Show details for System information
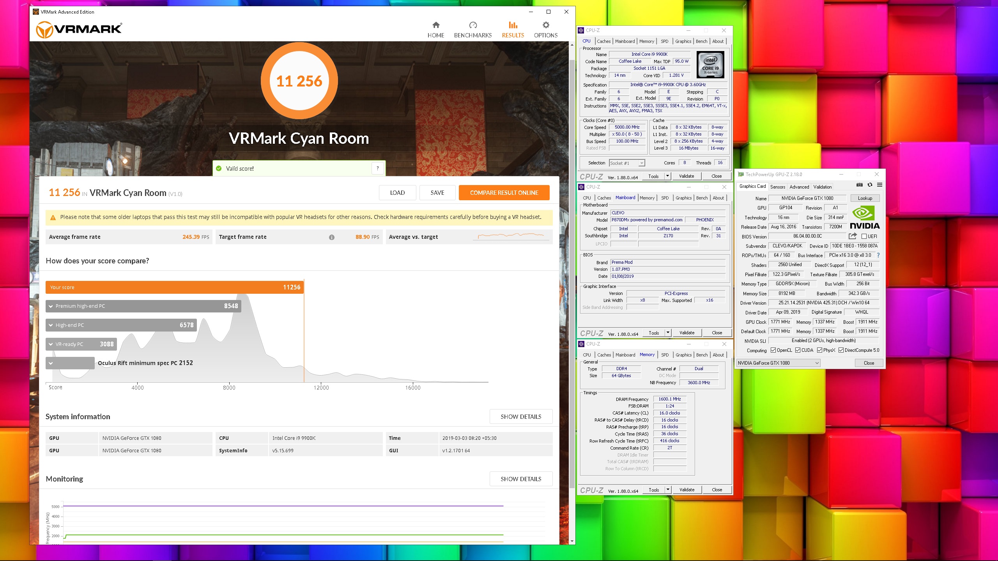The height and width of the screenshot is (561, 998). (521, 417)
